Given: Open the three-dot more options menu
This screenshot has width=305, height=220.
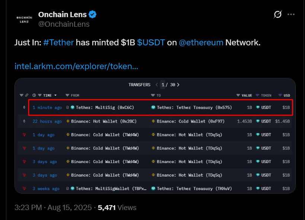Looking at the screenshot, I should coord(291,14).
